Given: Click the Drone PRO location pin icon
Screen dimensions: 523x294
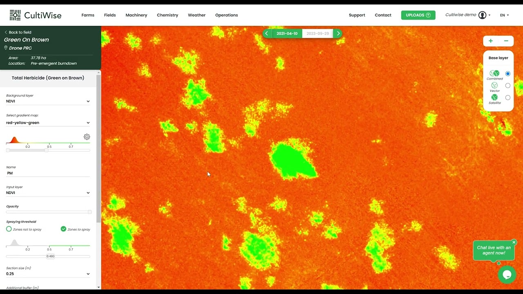Looking at the screenshot, I should 6,48.
